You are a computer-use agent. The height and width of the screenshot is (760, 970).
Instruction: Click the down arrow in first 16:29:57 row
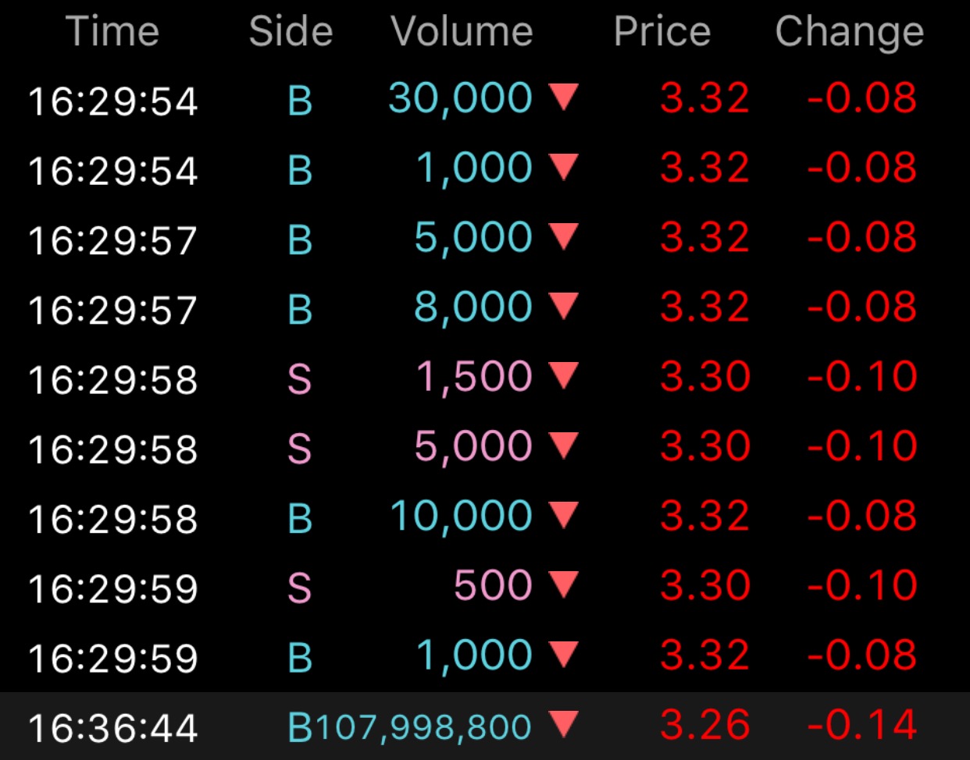coord(563,236)
